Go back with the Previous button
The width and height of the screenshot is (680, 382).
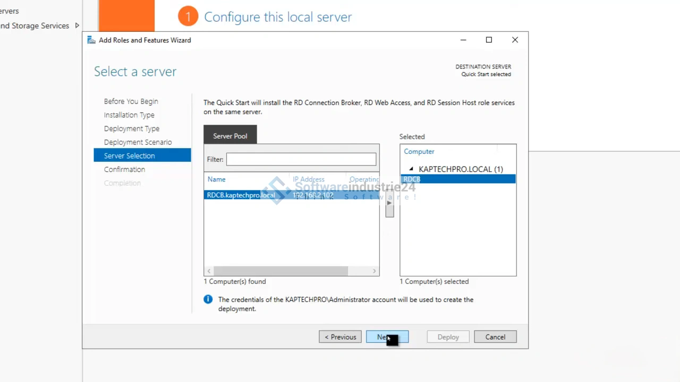340,337
